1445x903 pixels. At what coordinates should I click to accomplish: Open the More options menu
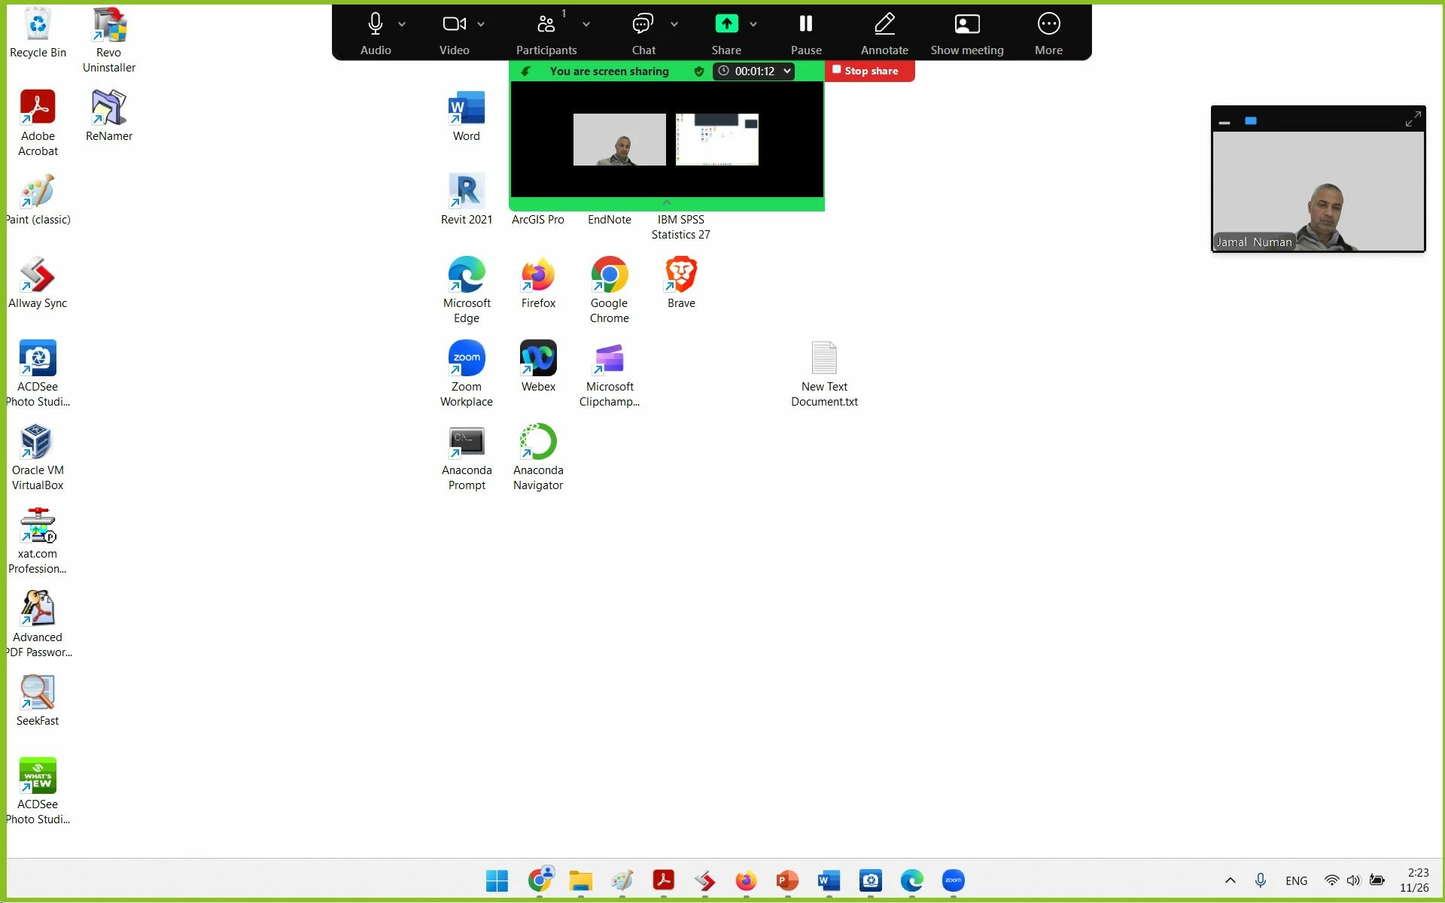pyautogui.click(x=1048, y=25)
